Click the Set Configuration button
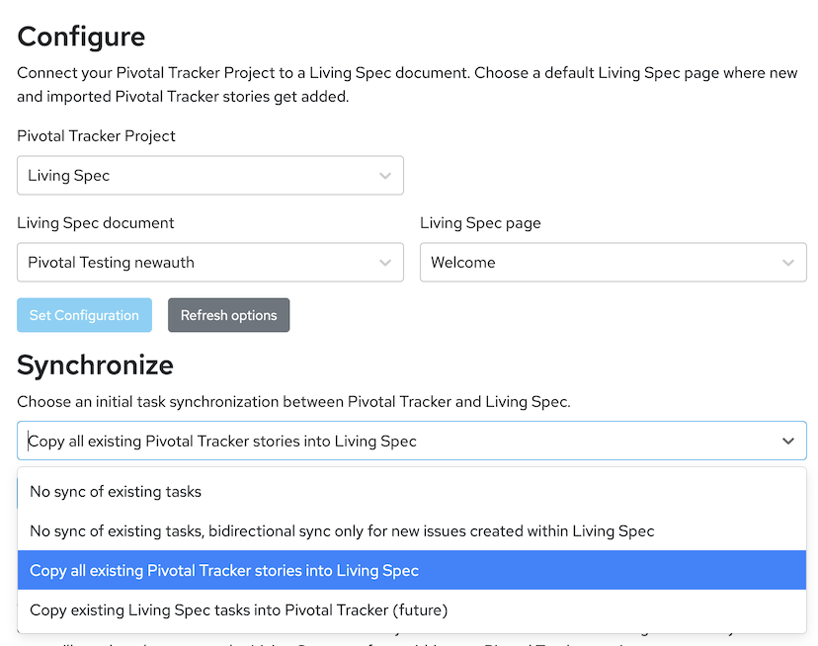The width and height of the screenshot is (818, 646). (85, 315)
